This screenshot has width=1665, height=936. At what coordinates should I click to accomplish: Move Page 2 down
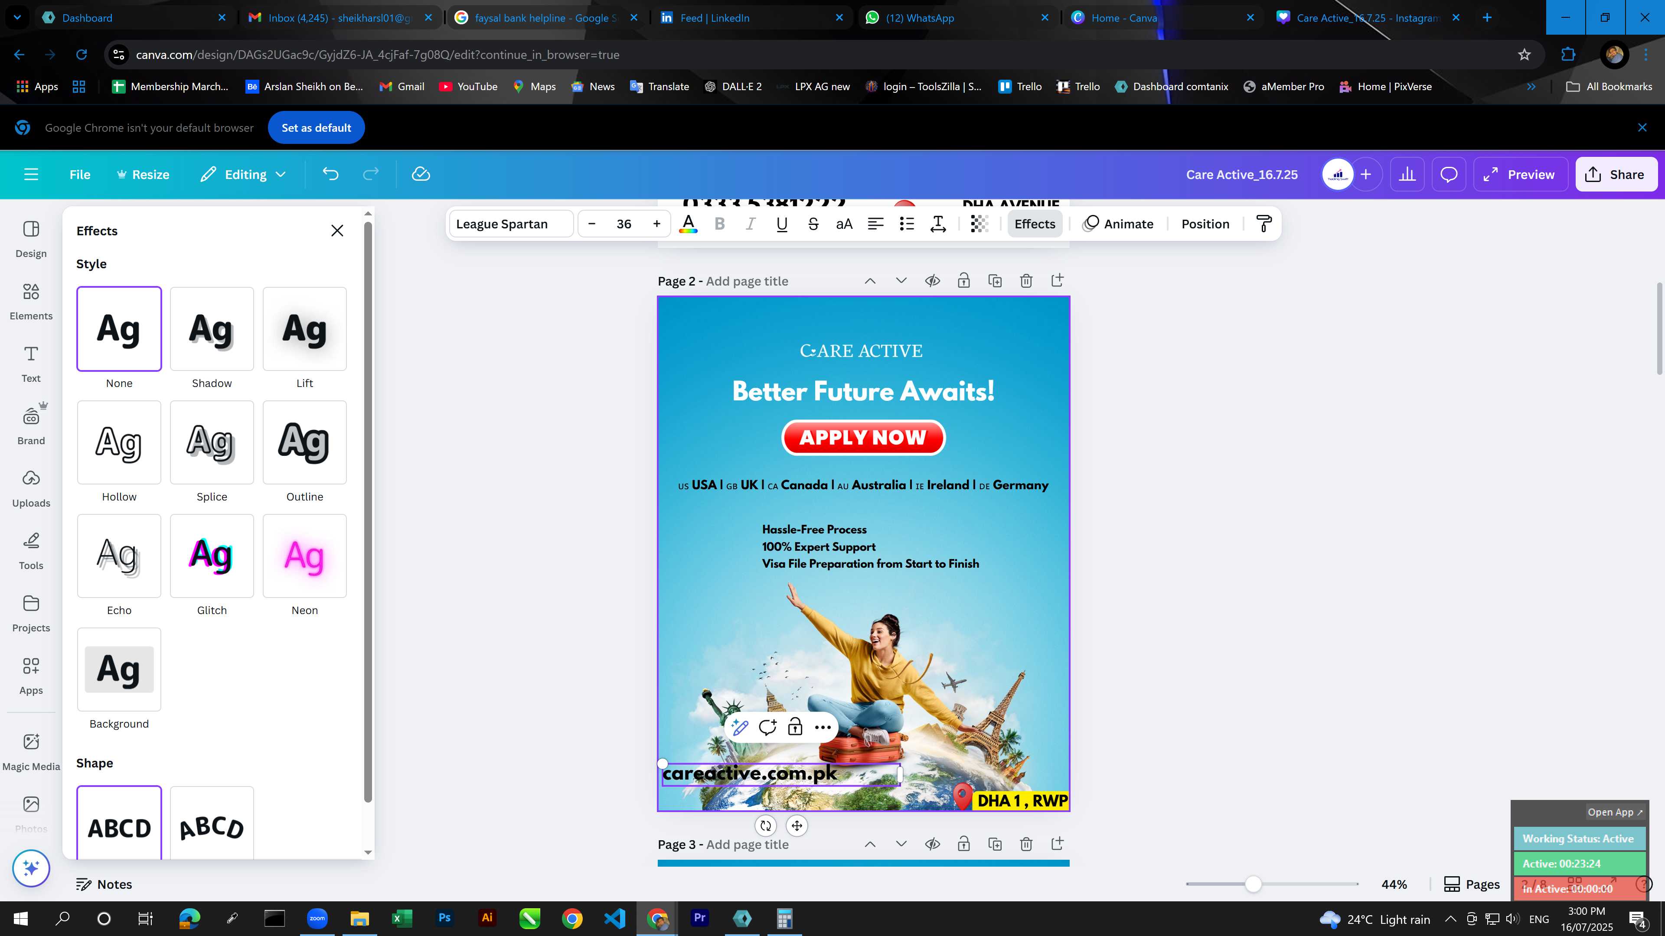[x=901, y=281]
